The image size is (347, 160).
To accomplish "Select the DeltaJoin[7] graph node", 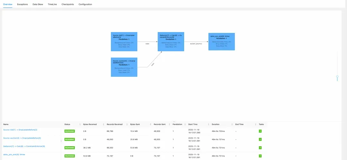I will pyautogui.click(x=171, y=42).
